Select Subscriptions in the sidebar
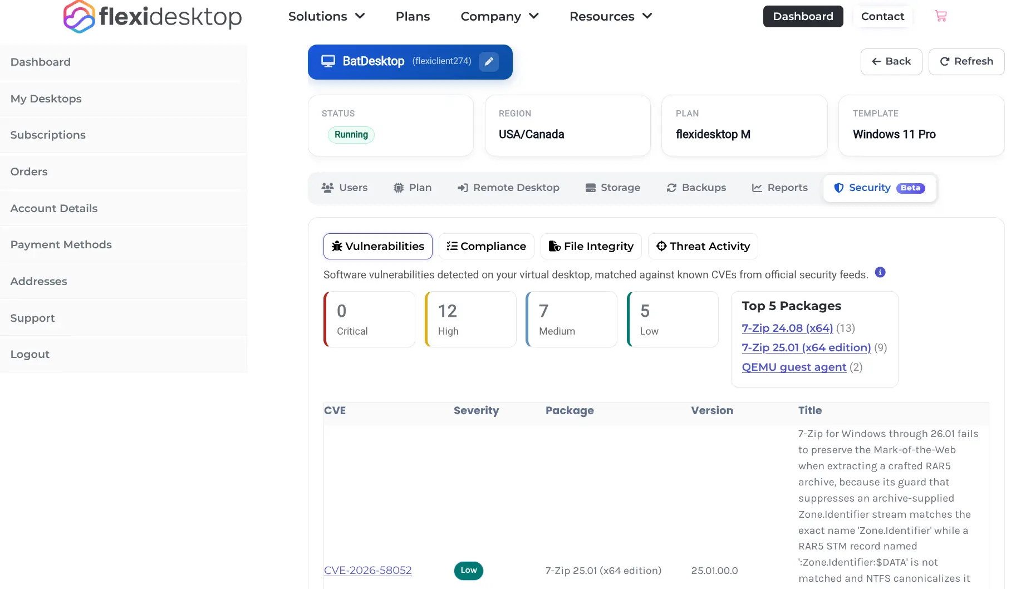 click(x=124, y=135)
